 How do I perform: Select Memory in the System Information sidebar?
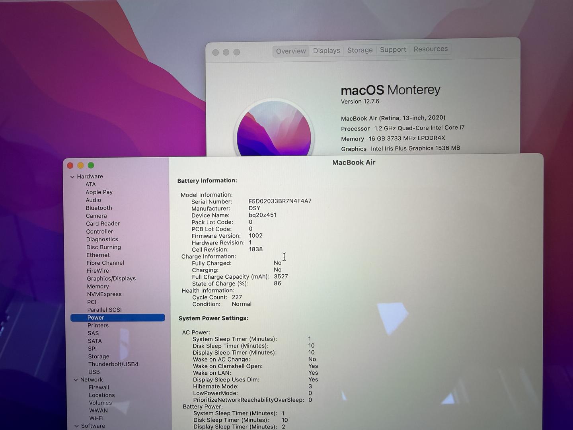98,286
